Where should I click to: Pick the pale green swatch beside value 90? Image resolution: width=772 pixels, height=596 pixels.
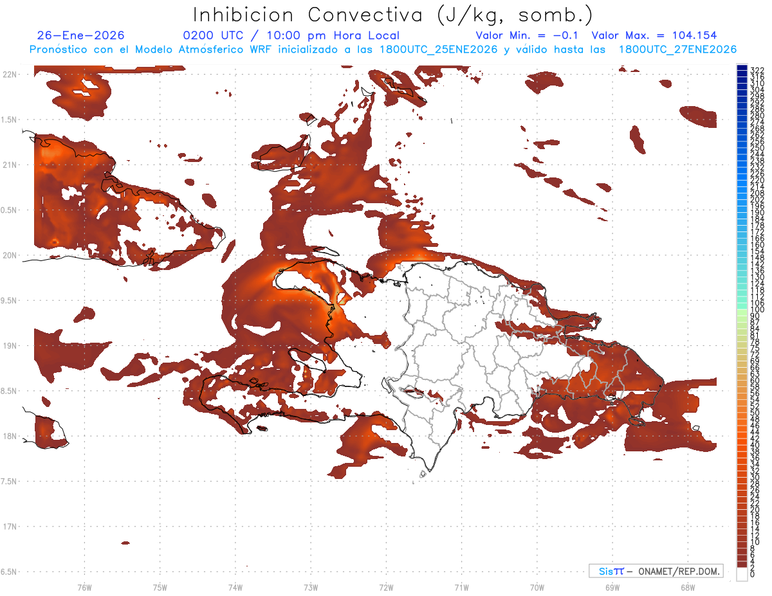(742, 313)
